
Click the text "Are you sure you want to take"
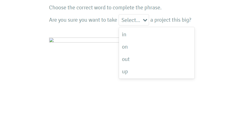tap(83, 20)
